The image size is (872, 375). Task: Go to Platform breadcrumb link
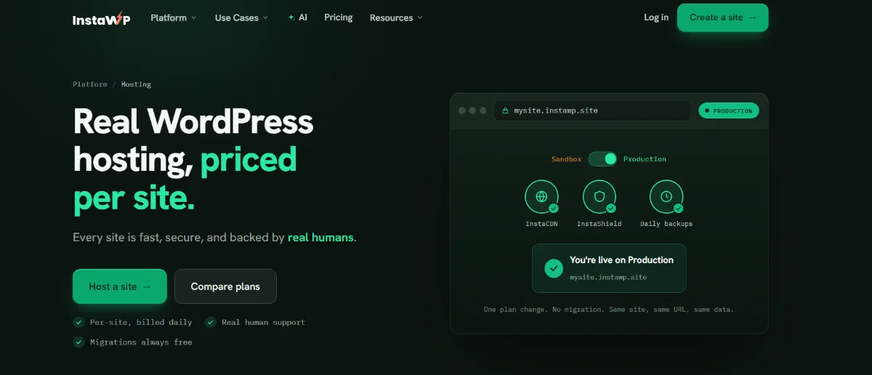(x=90, y=84)
